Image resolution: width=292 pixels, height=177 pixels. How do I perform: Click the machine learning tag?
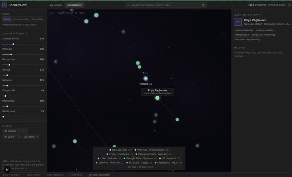(x=244, y=30)
